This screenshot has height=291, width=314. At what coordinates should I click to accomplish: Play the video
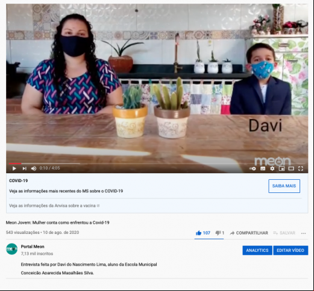[14, 168]
